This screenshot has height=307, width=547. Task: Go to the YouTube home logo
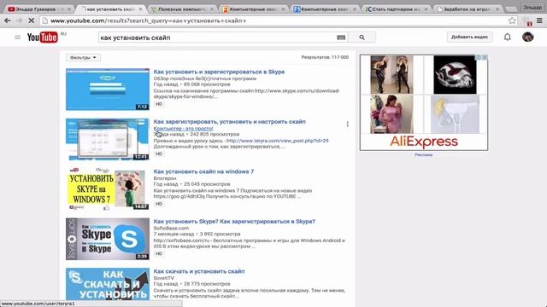(42, 38)
